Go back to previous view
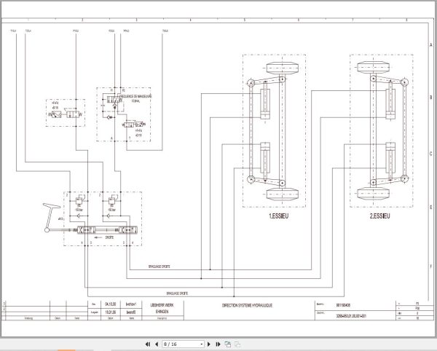Viewport: 437px width, 351px height. click(x=228, y=344)
